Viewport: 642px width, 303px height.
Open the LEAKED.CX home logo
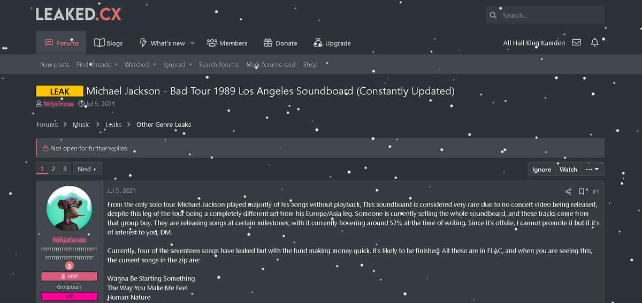[x=79, y=13]
